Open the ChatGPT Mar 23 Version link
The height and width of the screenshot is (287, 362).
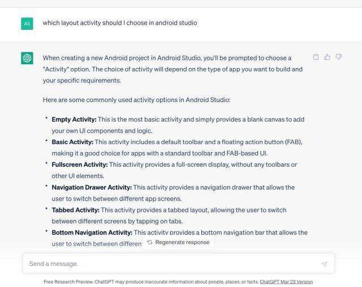click(286, 281)
